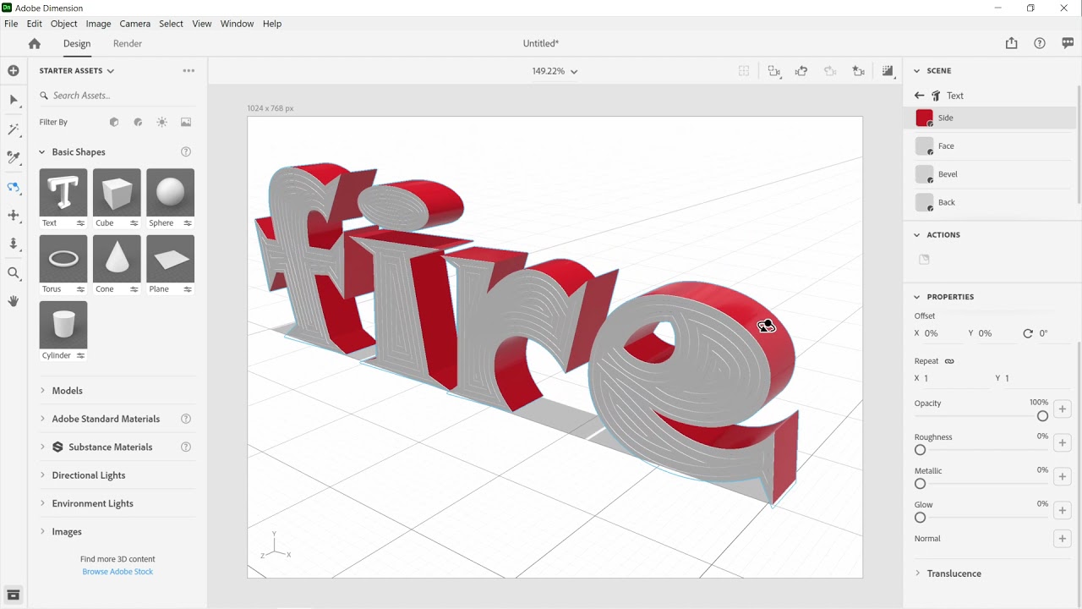Select the Zoom magnifier tool

pyautogui.click(x=14, y=273)
